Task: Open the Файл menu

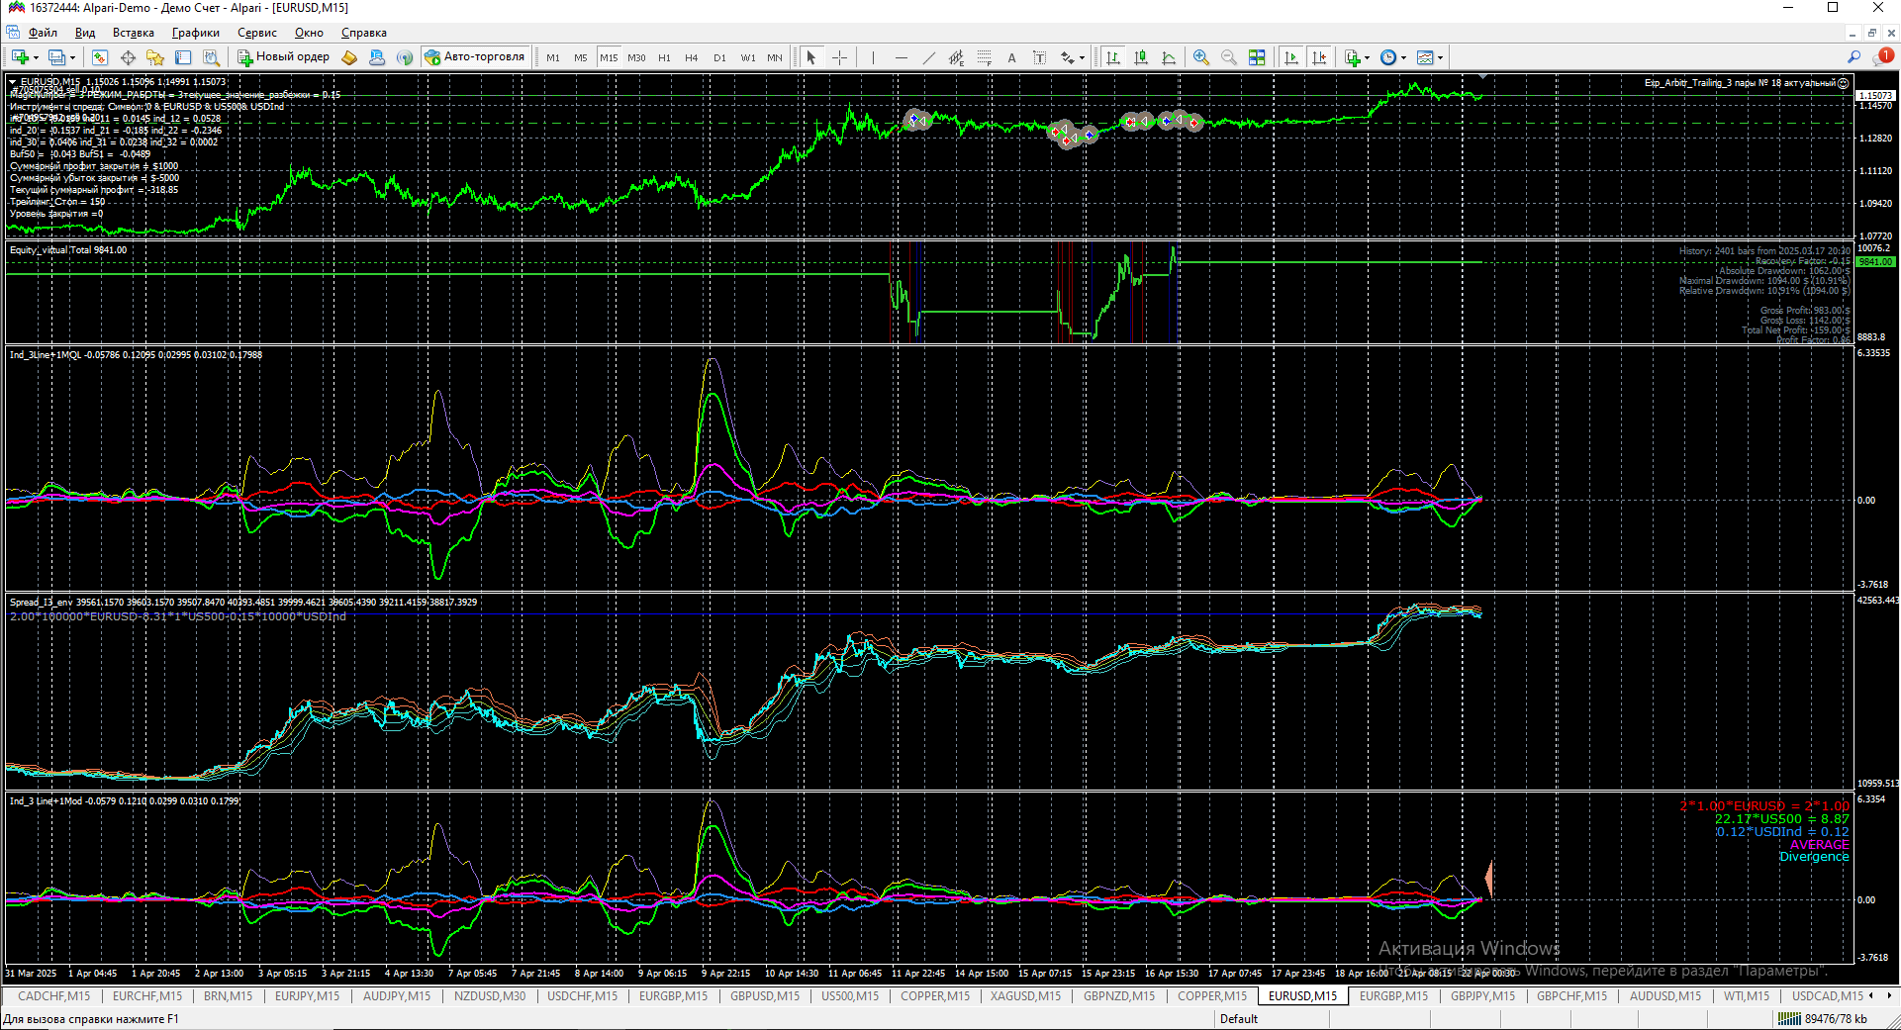Action: click(x=44, y=33)
